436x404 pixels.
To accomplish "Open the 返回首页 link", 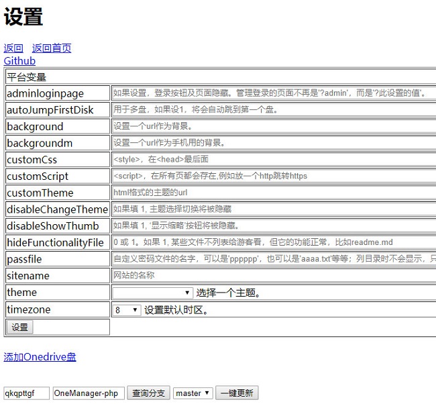I will click(52, 48).
